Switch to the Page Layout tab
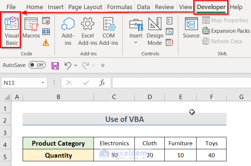251x166 pixels. [x=85, y=7]
